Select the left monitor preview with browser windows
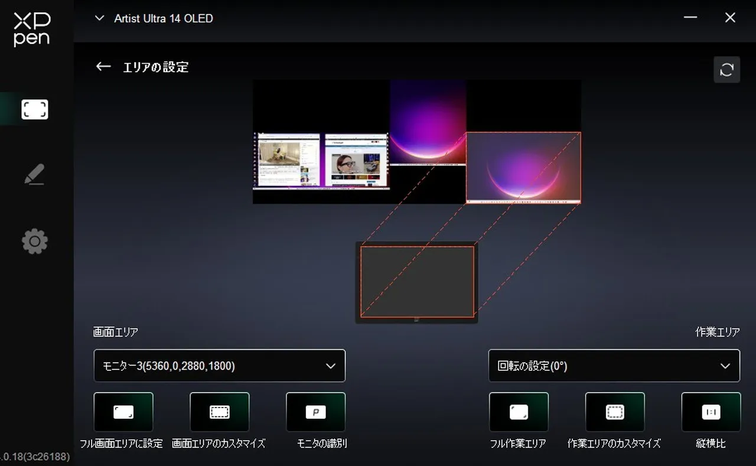The width and height of the screenshot is (756, 466). click(x=321, y=161)
